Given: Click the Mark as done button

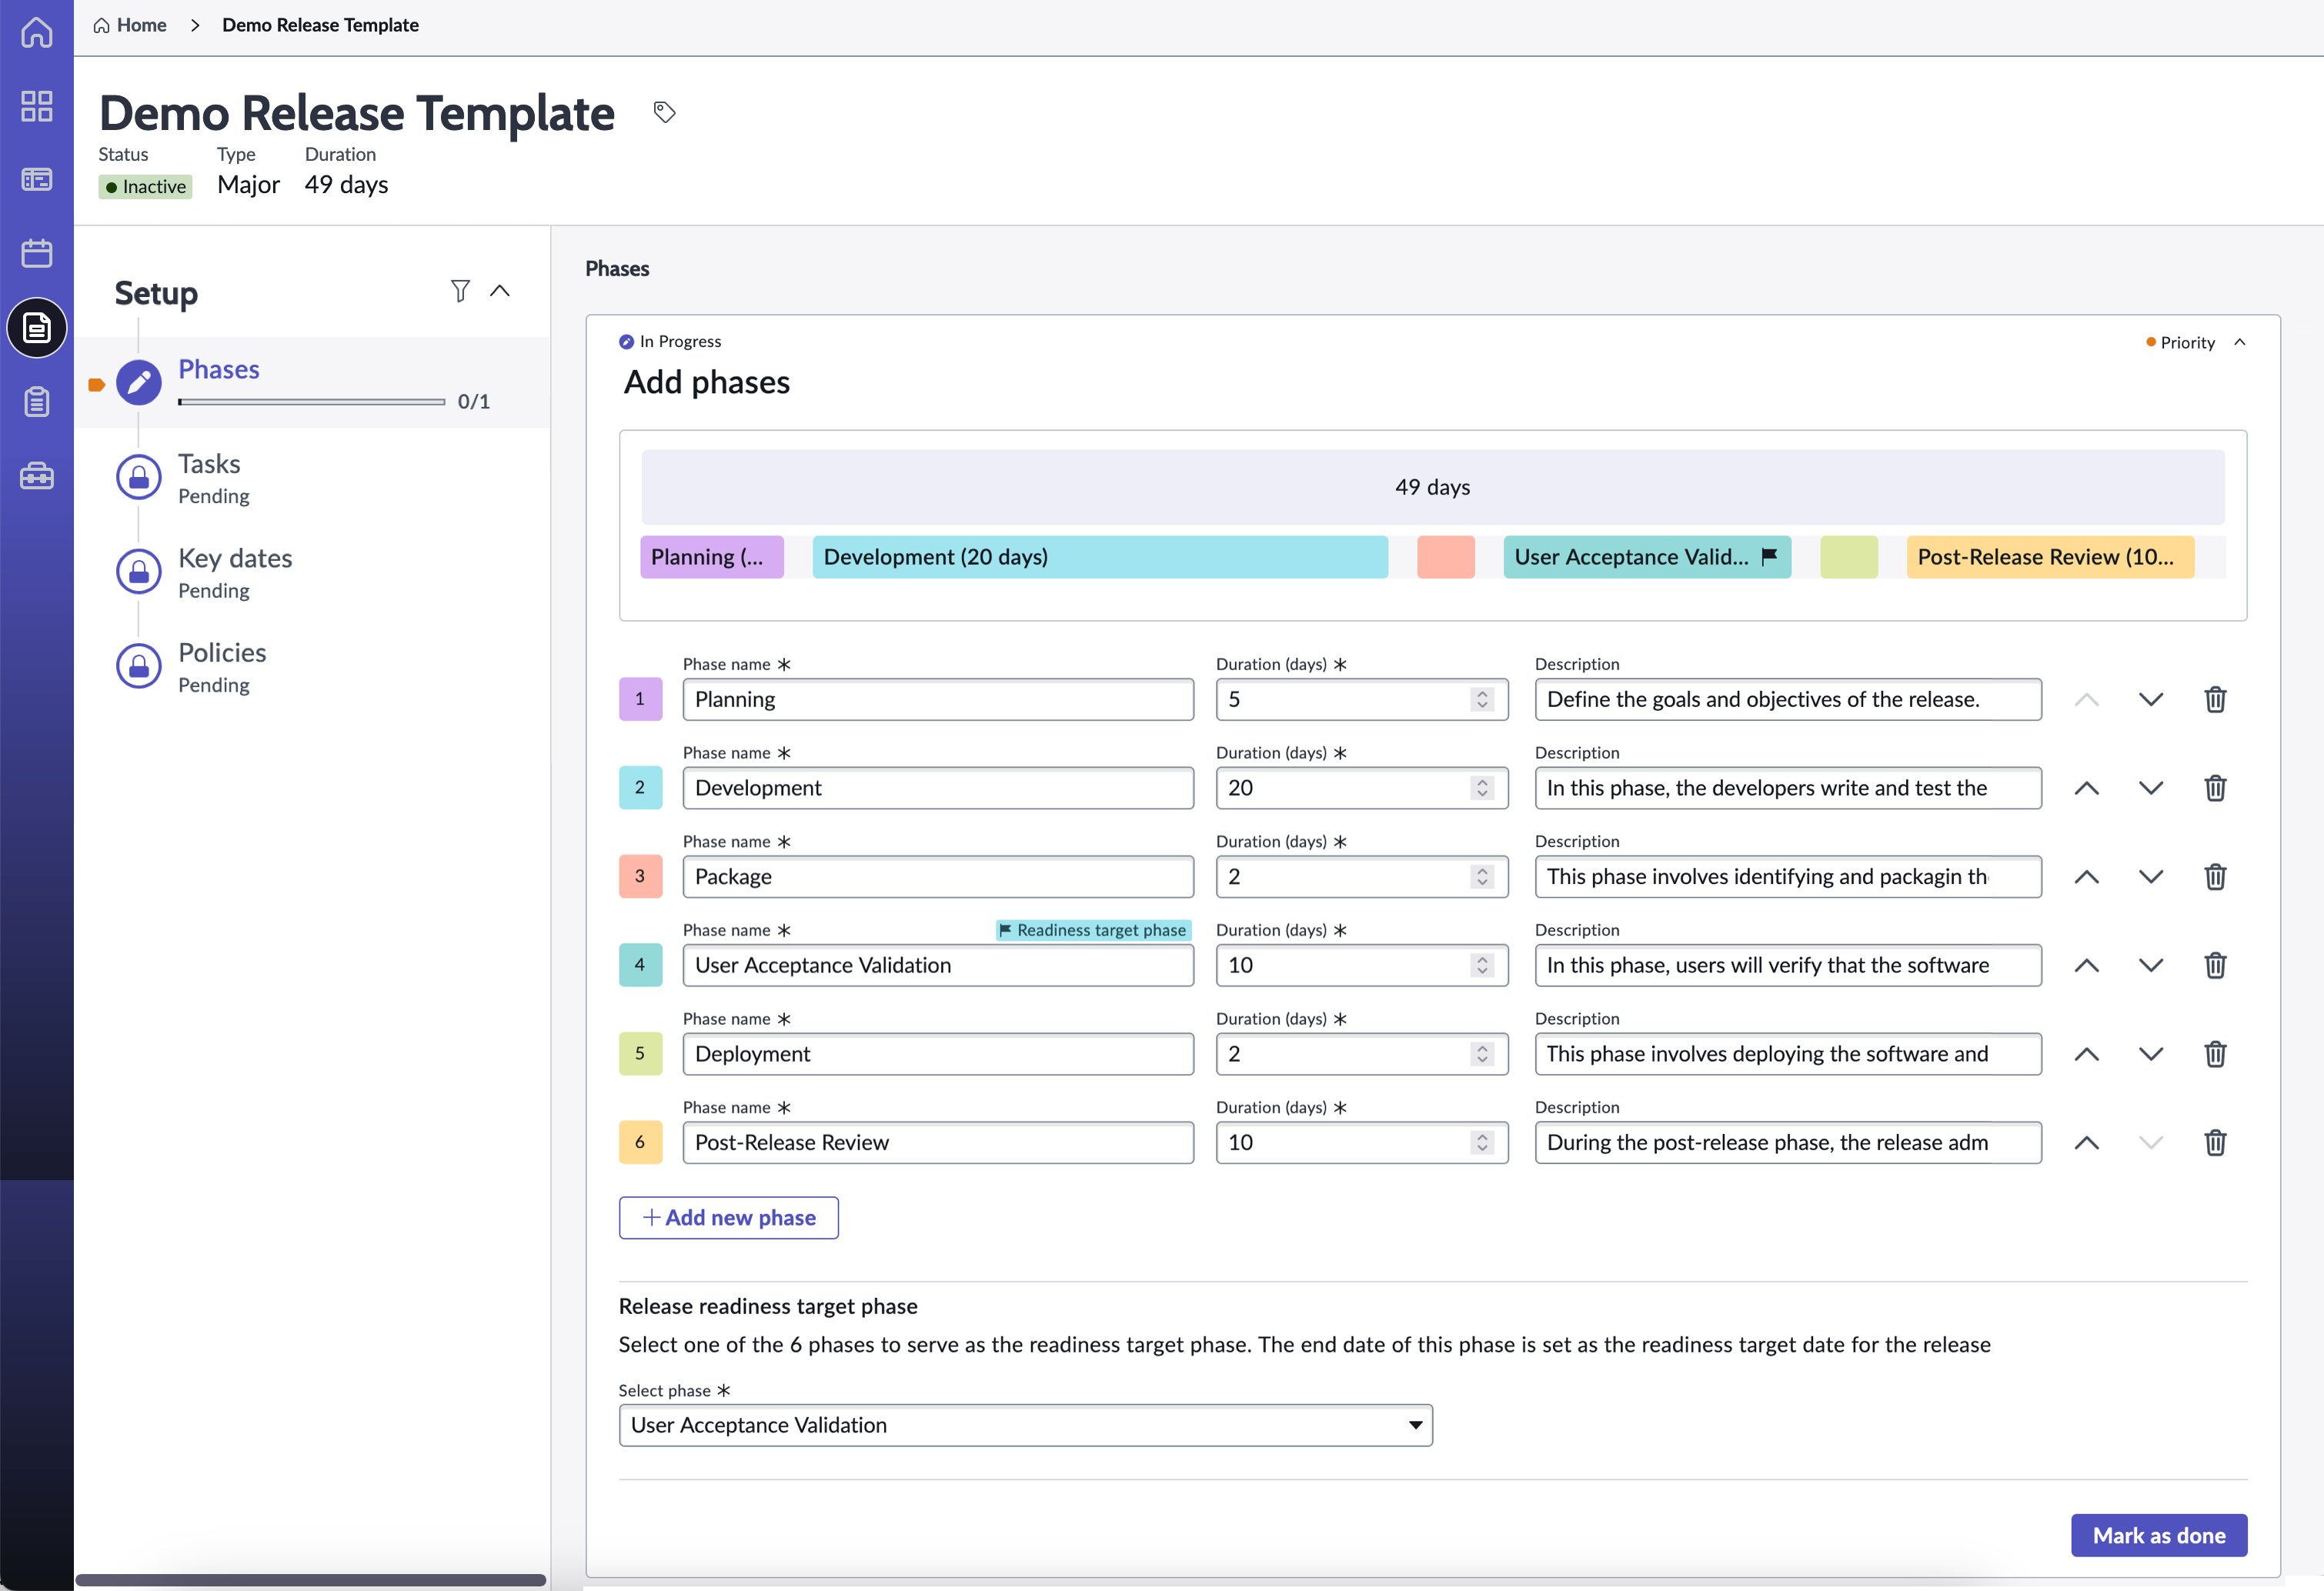Looking at the screenshot, I should (x=2158, y=1535).
